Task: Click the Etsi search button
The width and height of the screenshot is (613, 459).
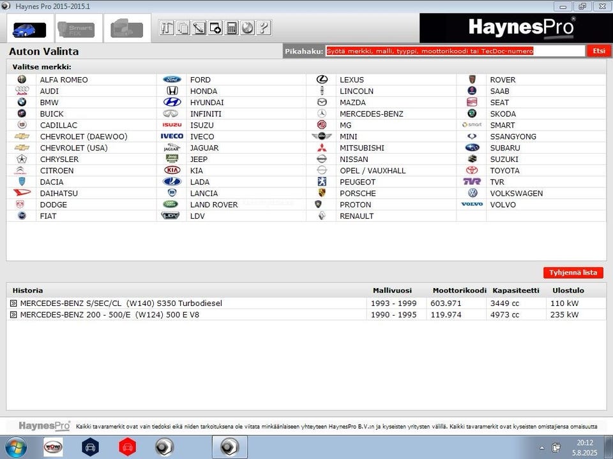Action: pos(598,51)
